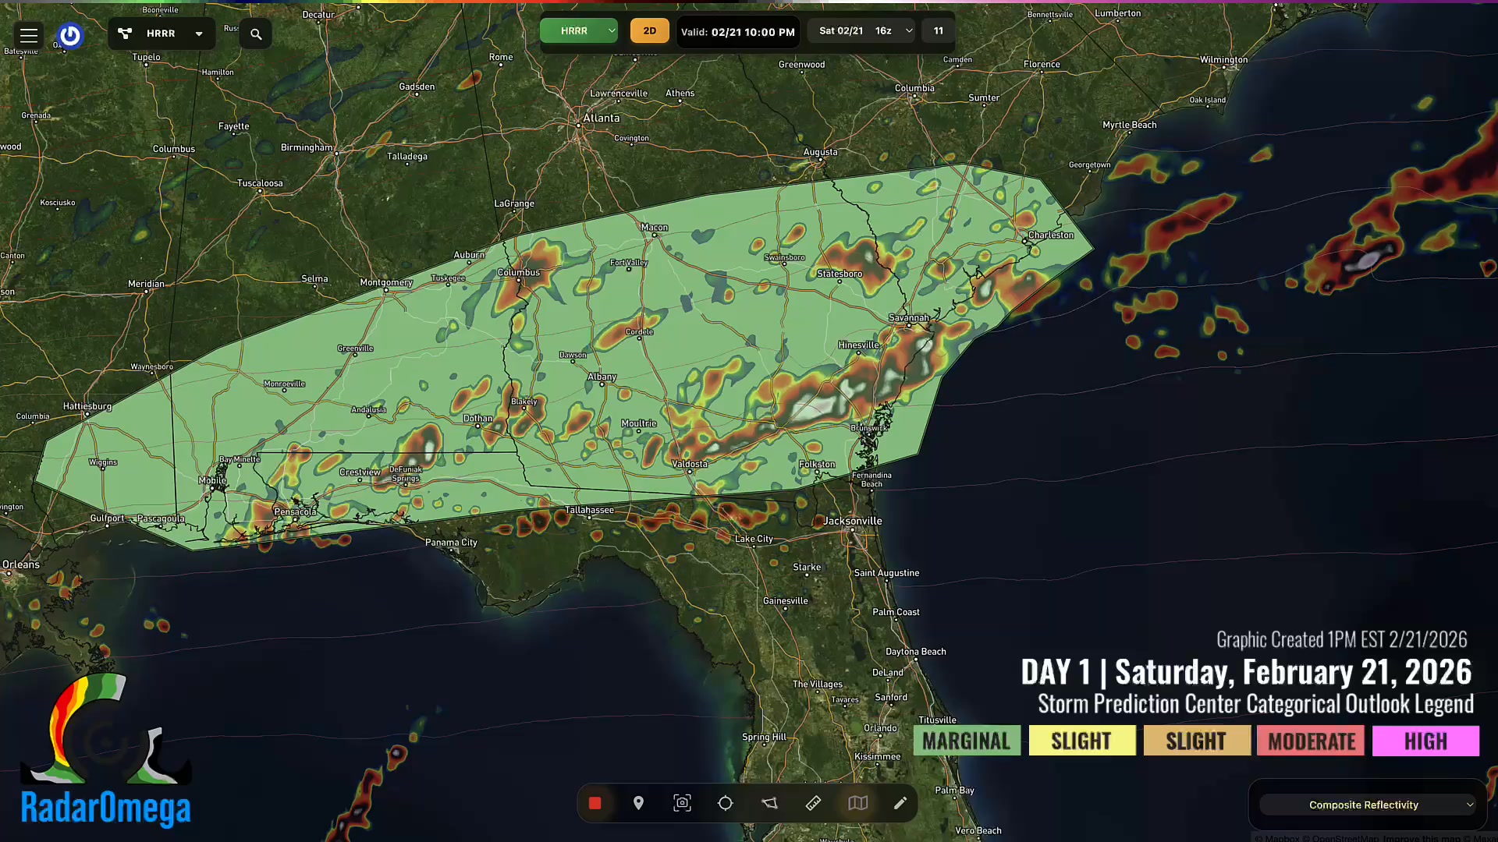Image resolution: width=1498 pixels, height=842 pixels.
Task: Click the 'Dothan' city label
Action: coord(477,419)
